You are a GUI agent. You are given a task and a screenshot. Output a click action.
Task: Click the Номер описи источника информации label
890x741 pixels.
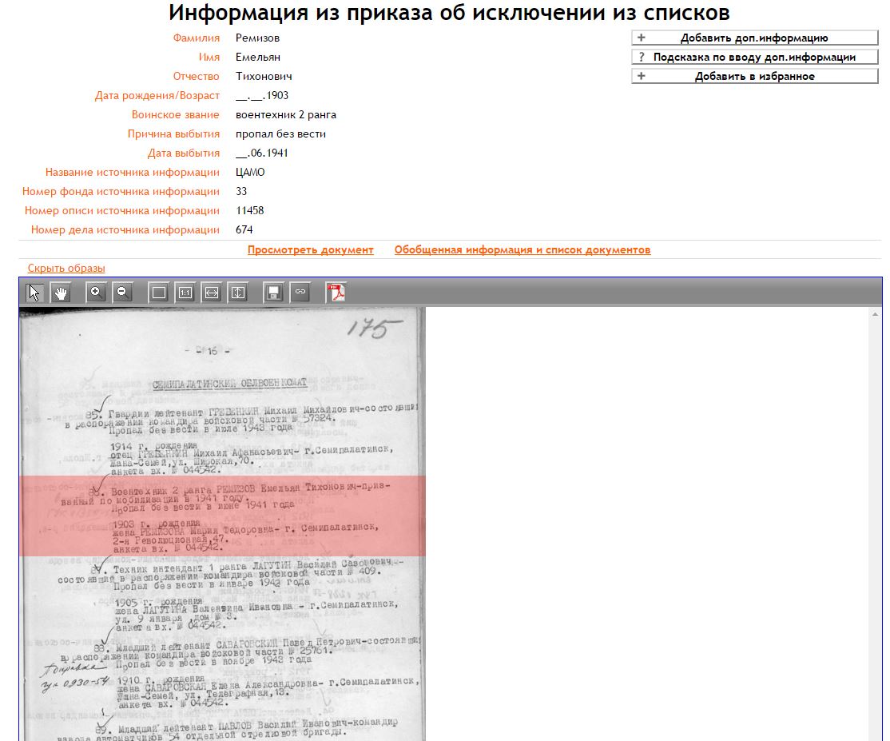tap(122, 211)
